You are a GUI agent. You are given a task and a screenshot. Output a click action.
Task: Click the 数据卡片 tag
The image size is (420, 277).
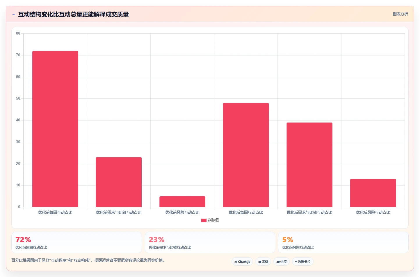tap(303, 262)
